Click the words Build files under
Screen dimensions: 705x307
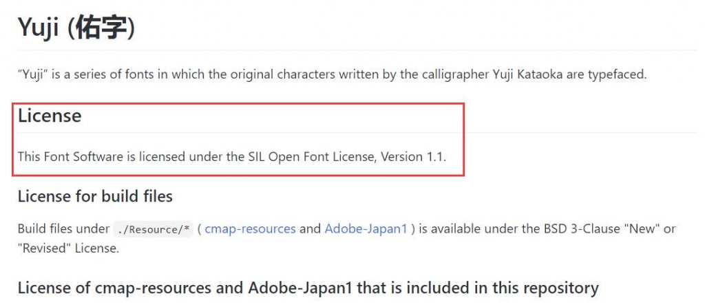click(64, 229)
